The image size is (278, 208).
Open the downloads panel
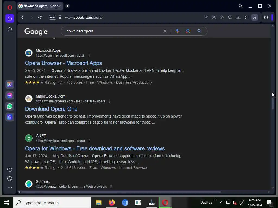point(238,17)
